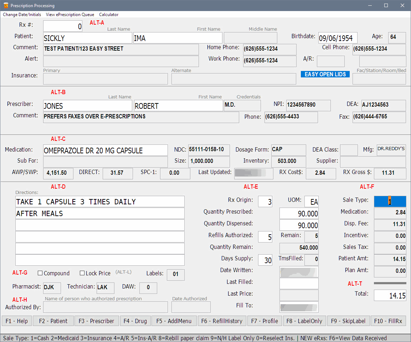Click the F1 - Help button
The height and width of the screenshot is (342, 411).
click(x=17, y=321)
